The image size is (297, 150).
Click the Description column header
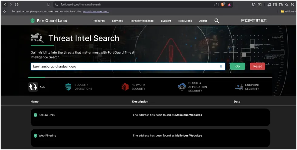pos(140,102)
